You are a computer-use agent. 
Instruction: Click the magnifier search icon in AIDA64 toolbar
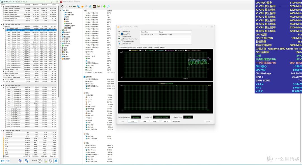108,6
